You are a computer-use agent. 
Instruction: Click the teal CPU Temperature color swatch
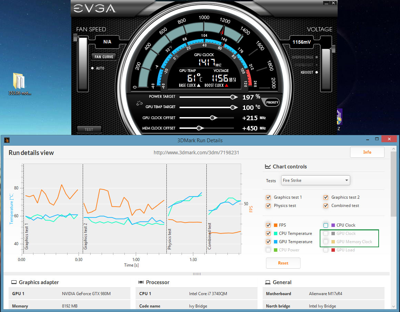click(x=276, y=233)
